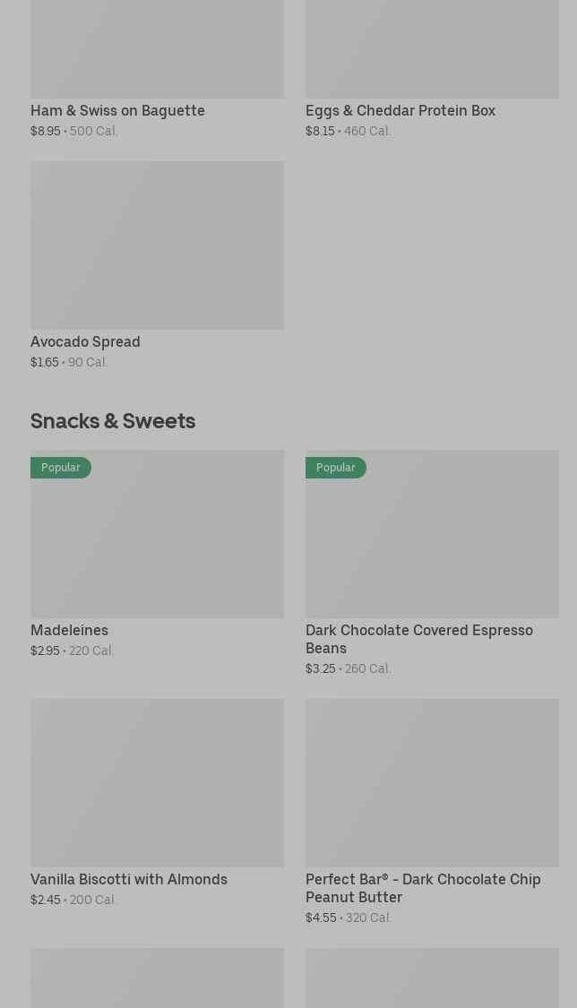
Task: Click the $3.25 price for Espresso Beans
Action: (x=320, y=668)
